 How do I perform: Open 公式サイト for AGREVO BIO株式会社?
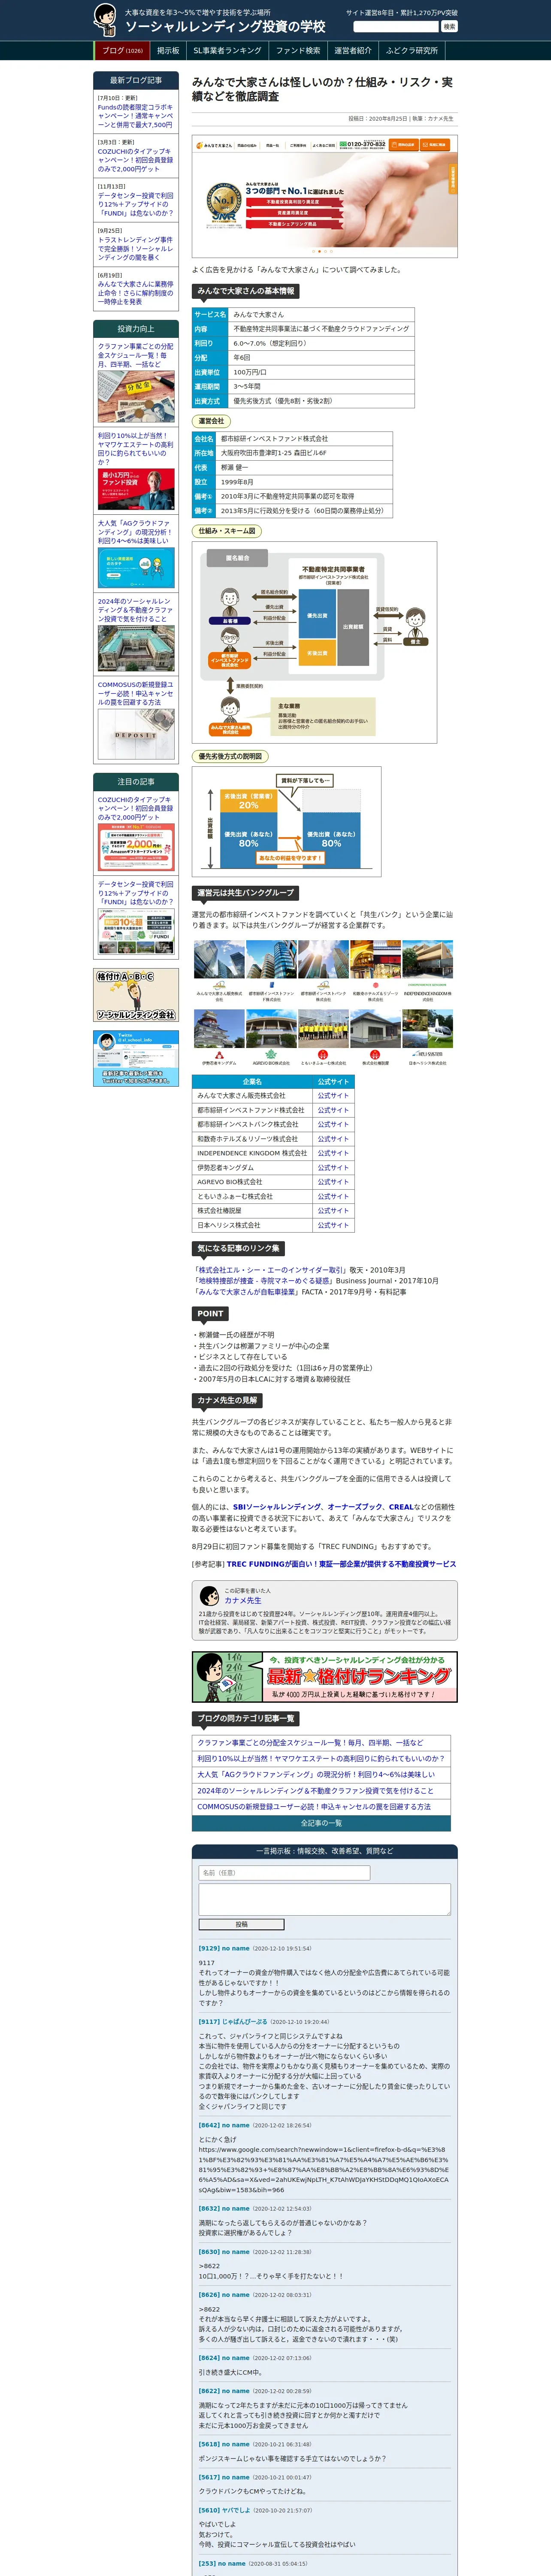point(333,1182)
